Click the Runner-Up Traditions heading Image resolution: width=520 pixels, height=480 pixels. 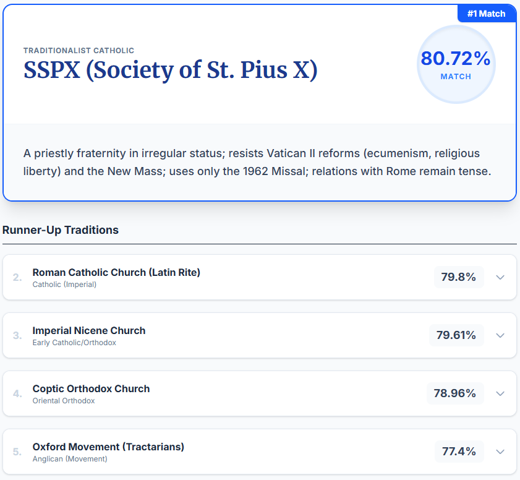tap(61, 230)
